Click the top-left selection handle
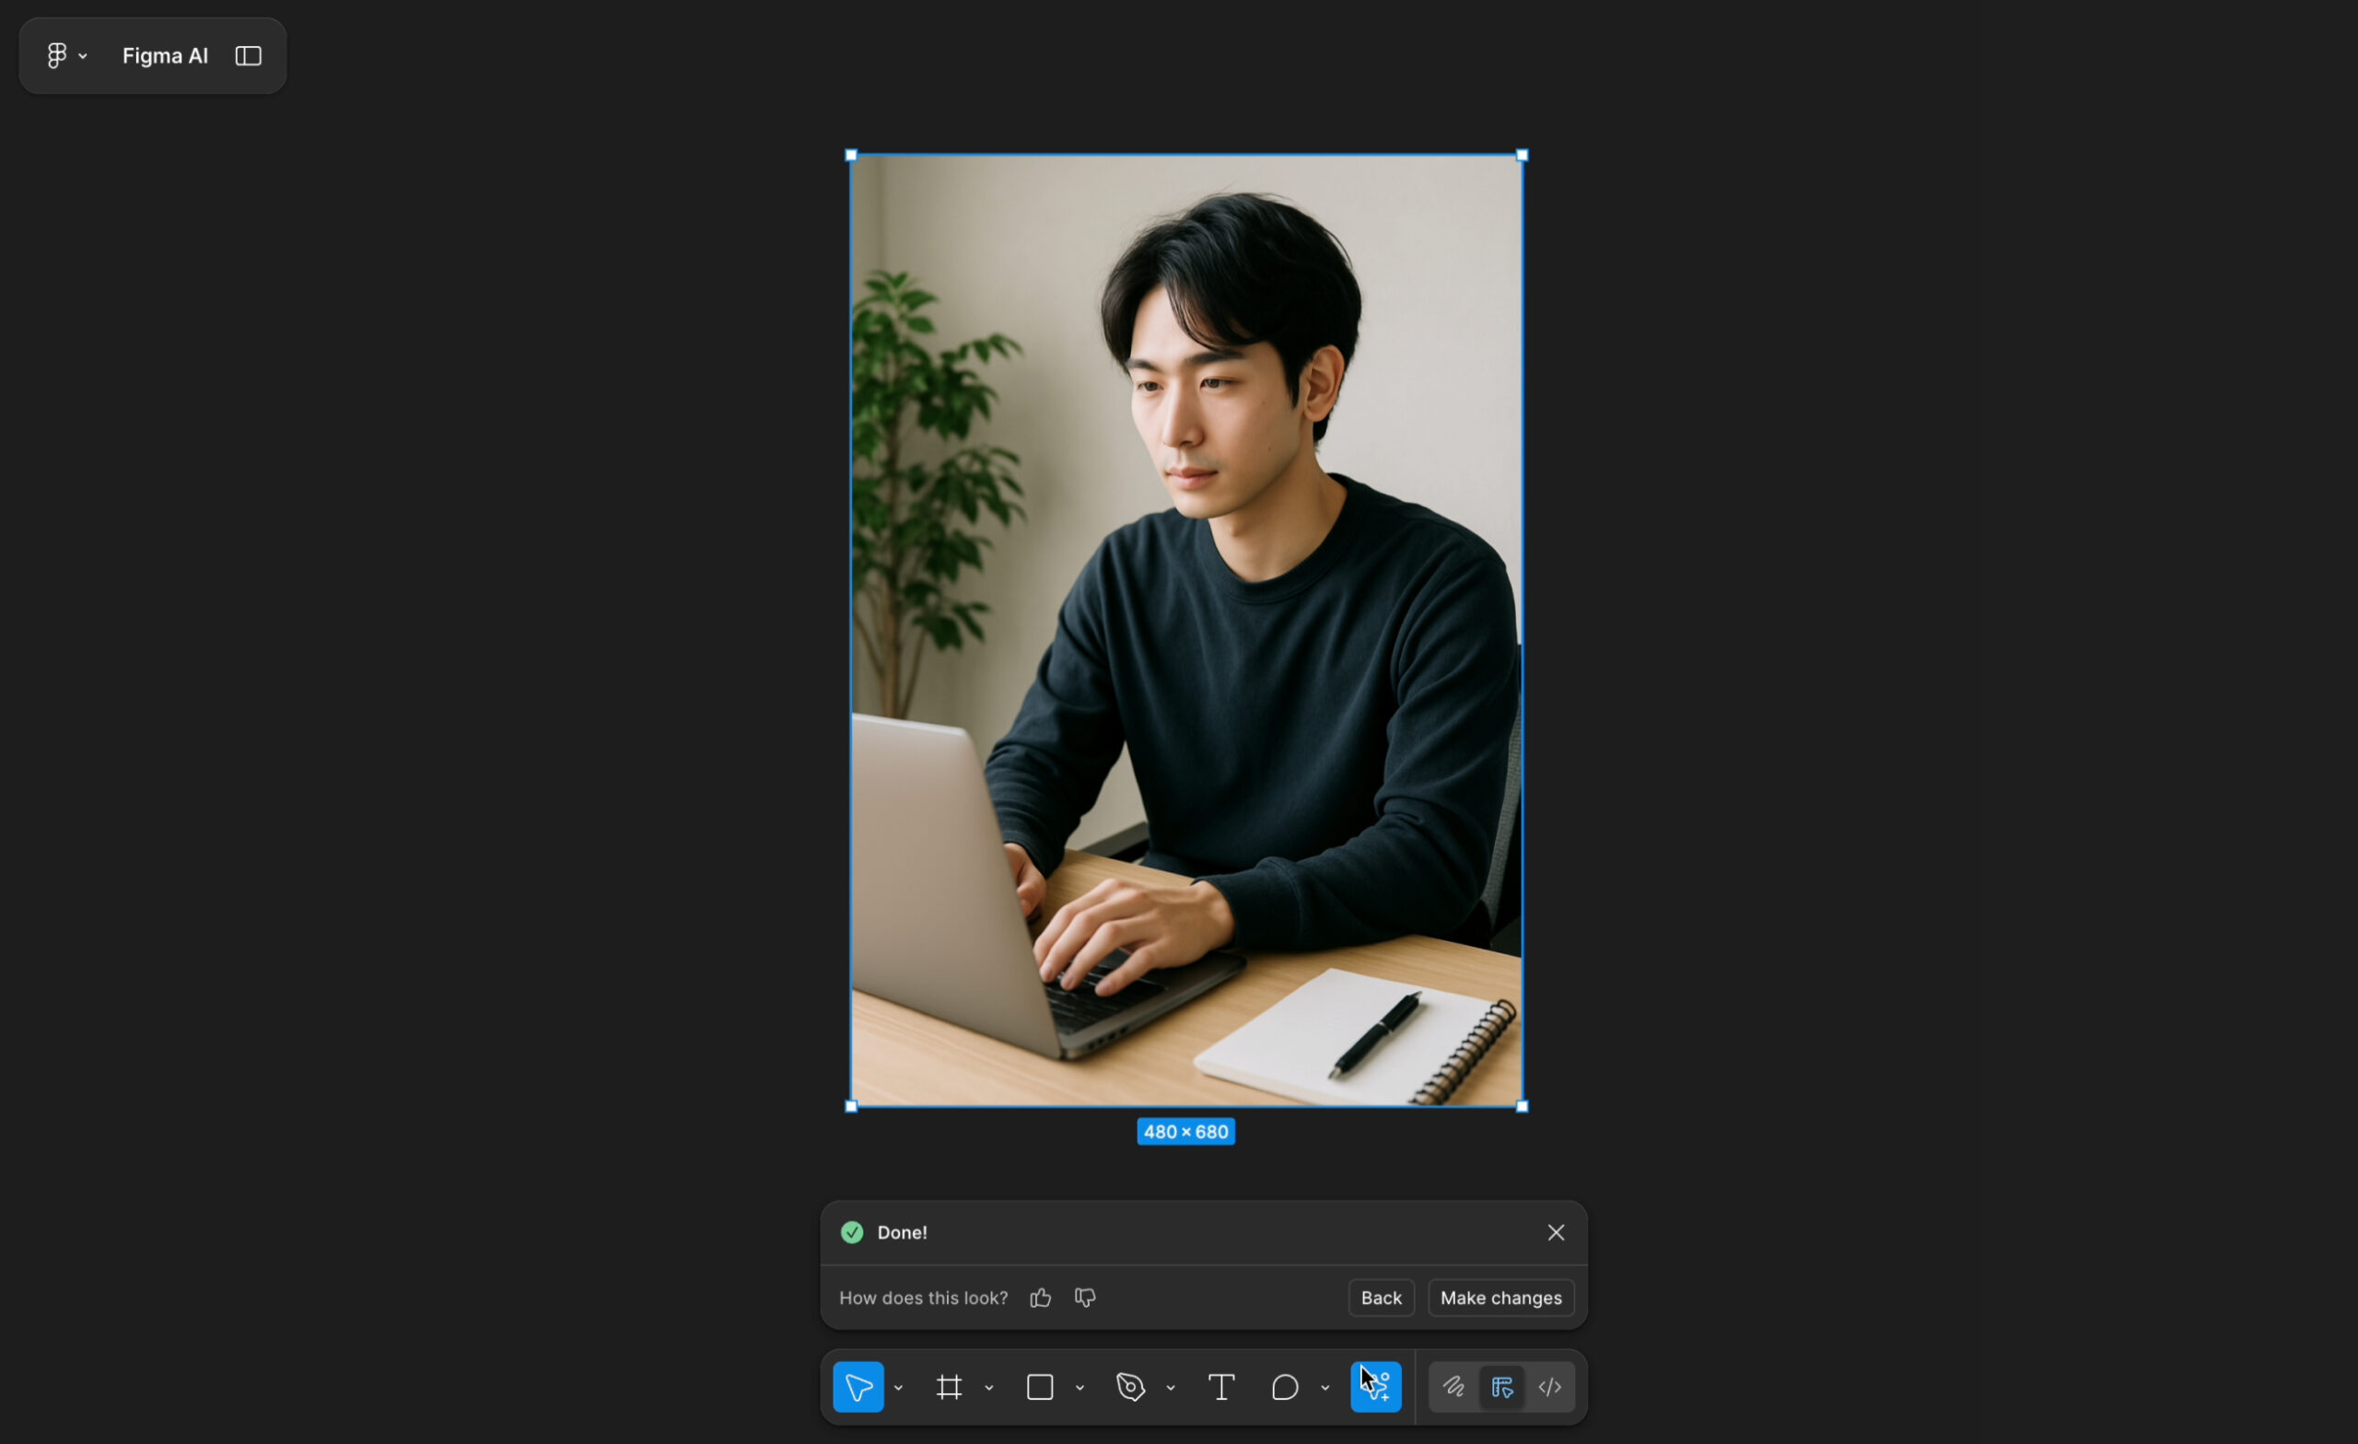 click(x=852, y=155)
